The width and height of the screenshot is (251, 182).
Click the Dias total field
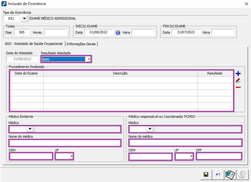[22, 32]
